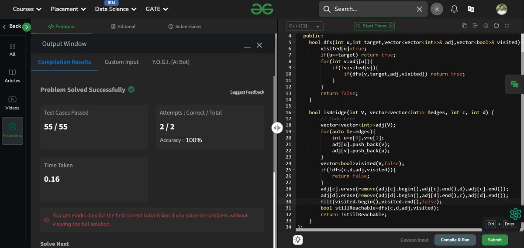
Task: Open editor settings gear icon
Action: click(x=486, y=26)
